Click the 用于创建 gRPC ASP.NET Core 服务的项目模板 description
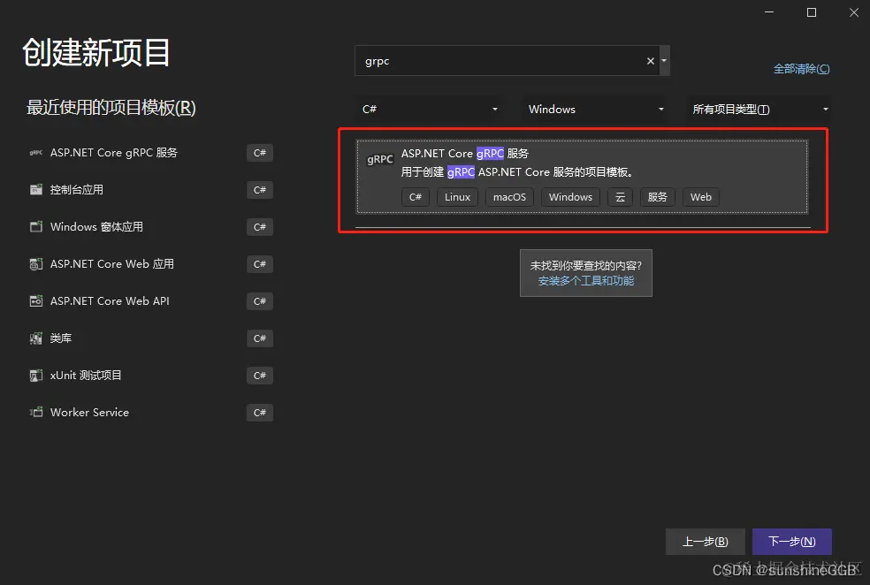870x585 pixels. (x=517, y=172)
